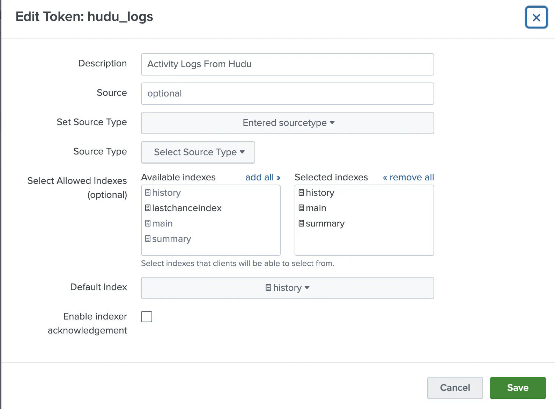The height and width of the screenshot is (409, 555).
Task: Cancel editing the token
Action: click(455, 388)
